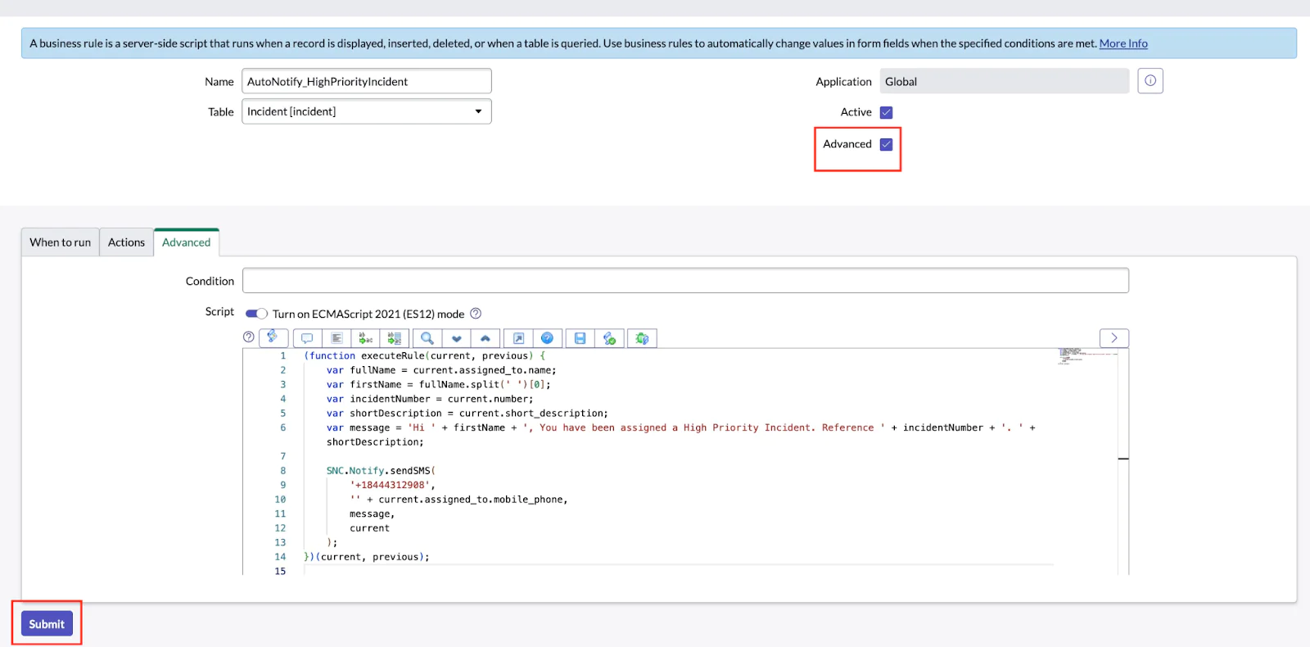Click line number 15 in the gutter
The image size is (1310, 647).
point(280,572)
